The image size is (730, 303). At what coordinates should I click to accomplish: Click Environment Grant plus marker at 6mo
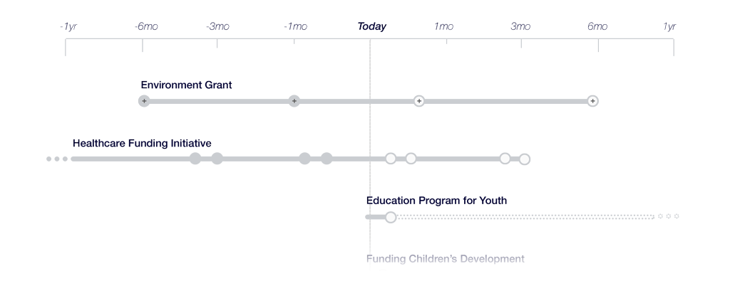592,101
